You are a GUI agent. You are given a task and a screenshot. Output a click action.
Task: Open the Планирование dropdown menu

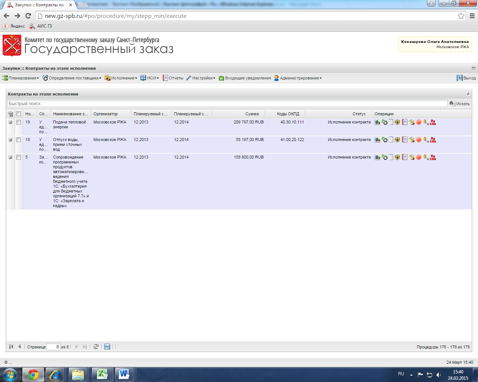point(21,78)
